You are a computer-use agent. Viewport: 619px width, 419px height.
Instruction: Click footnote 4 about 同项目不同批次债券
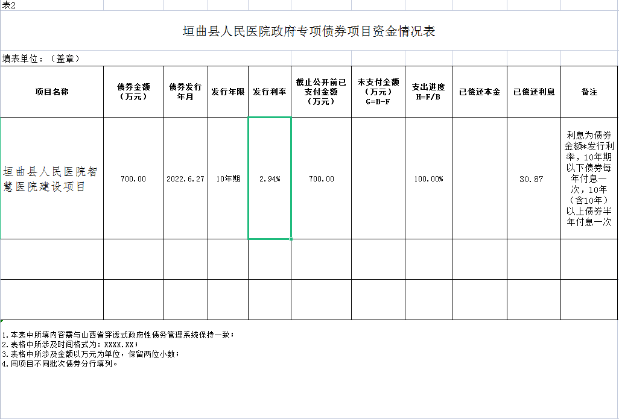(60, 364)
